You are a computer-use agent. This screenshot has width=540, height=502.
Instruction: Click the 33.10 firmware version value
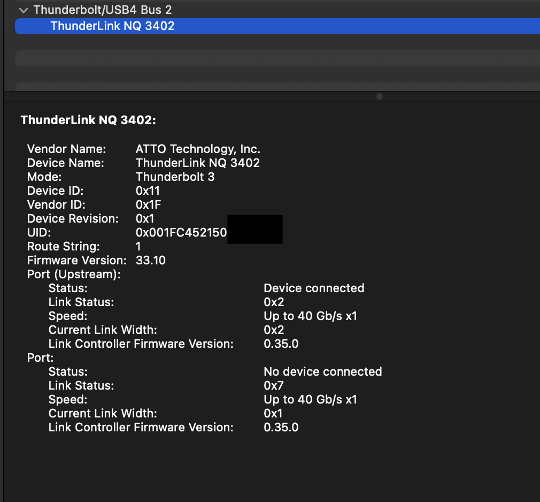click(150, 260)
